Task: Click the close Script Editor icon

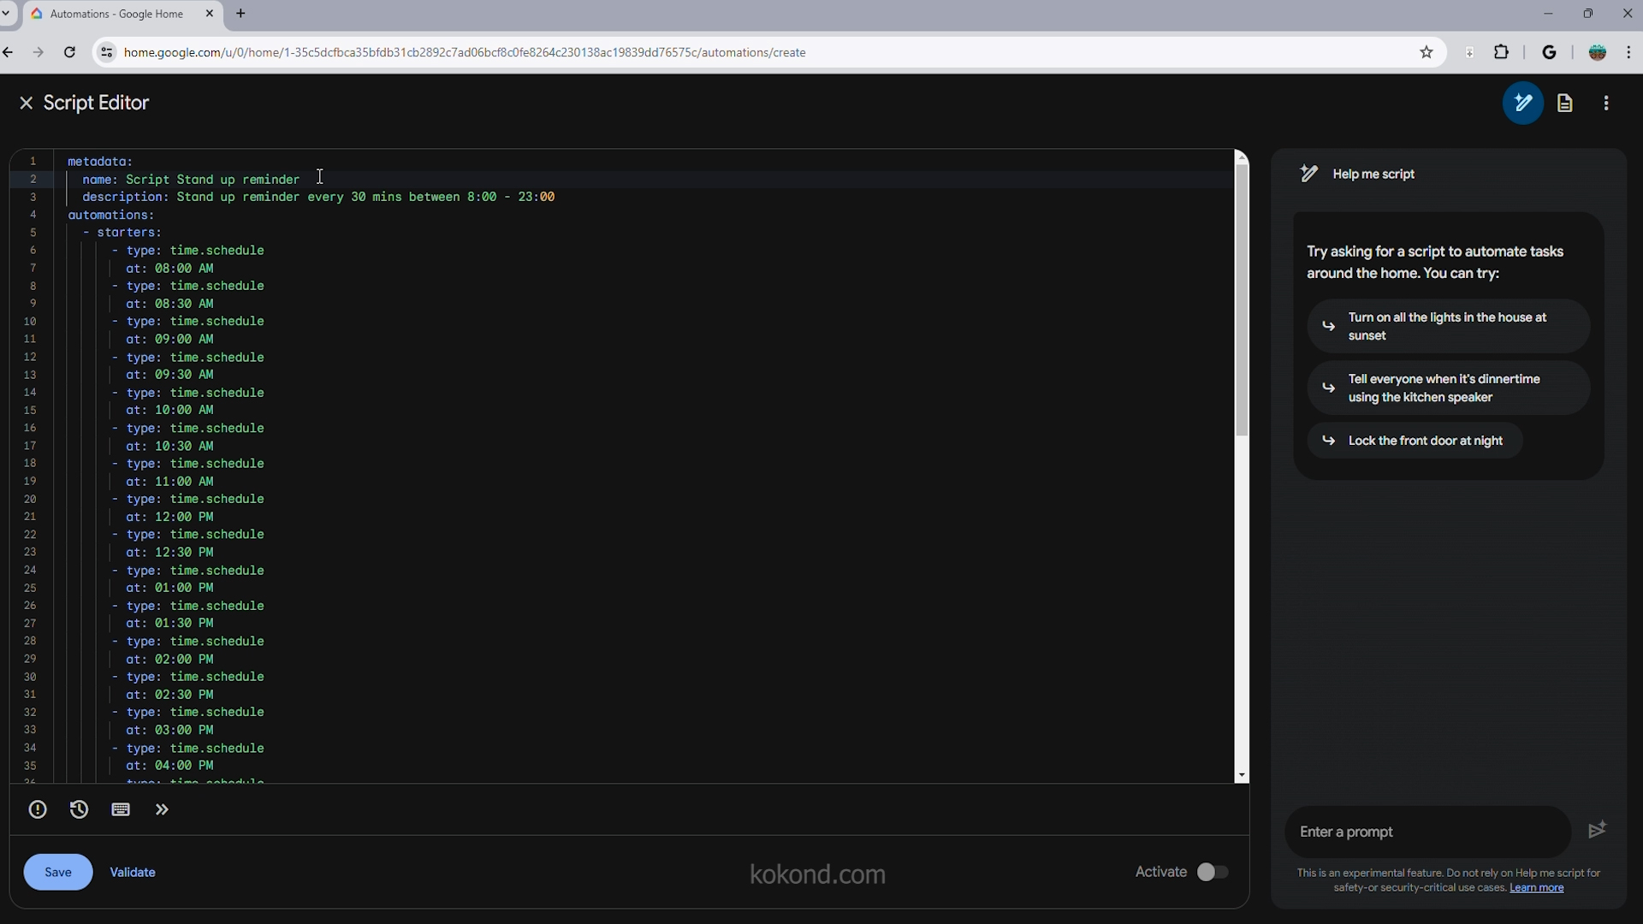Action: 26,103
